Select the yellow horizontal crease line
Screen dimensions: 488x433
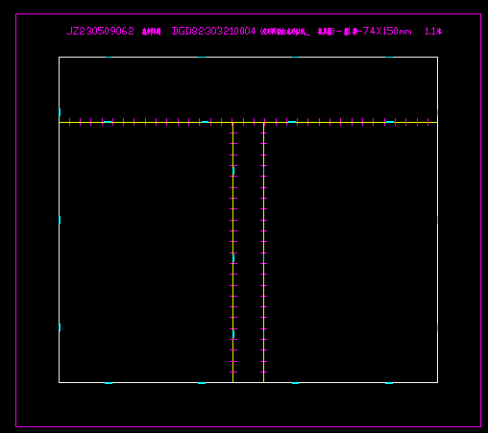tap(248, 122)
